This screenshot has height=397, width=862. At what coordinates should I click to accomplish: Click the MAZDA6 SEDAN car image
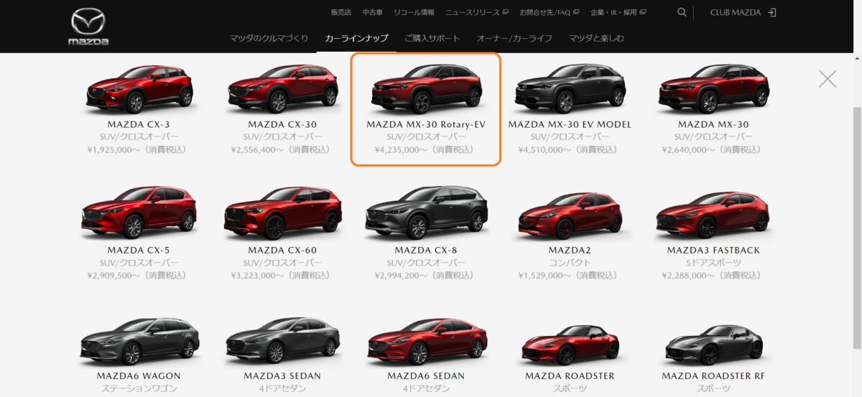click(426, 341)
